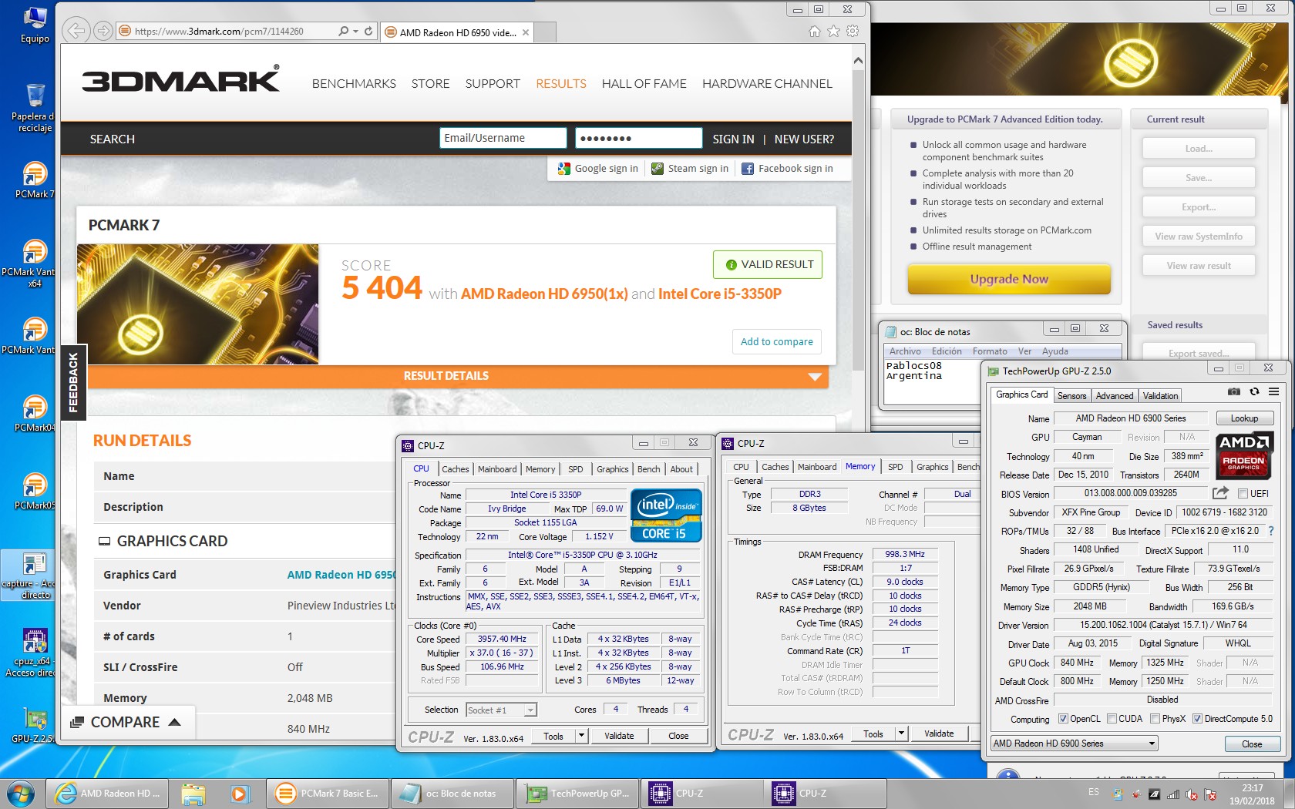Click the Lookup button in GPU-Z
Screen dimensions: 1295x809
[x=1244, y=418]
